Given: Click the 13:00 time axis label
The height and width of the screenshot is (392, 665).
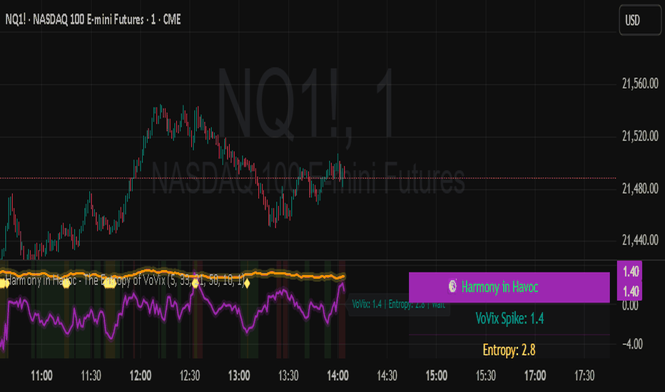Looking at the screenshot, I should tap(239, 376).
